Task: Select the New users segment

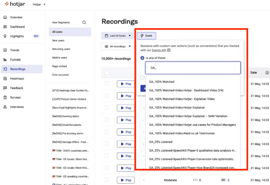Action: click(58, 41)
